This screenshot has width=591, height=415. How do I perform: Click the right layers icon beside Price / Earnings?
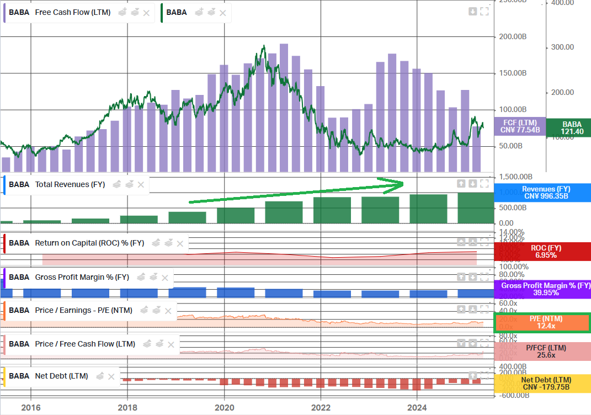click(156, 311)
